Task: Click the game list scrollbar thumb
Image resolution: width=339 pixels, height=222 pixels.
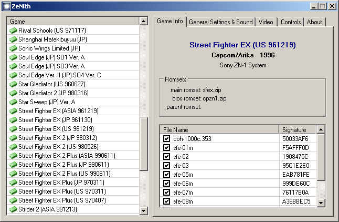Action: [144, 144]
